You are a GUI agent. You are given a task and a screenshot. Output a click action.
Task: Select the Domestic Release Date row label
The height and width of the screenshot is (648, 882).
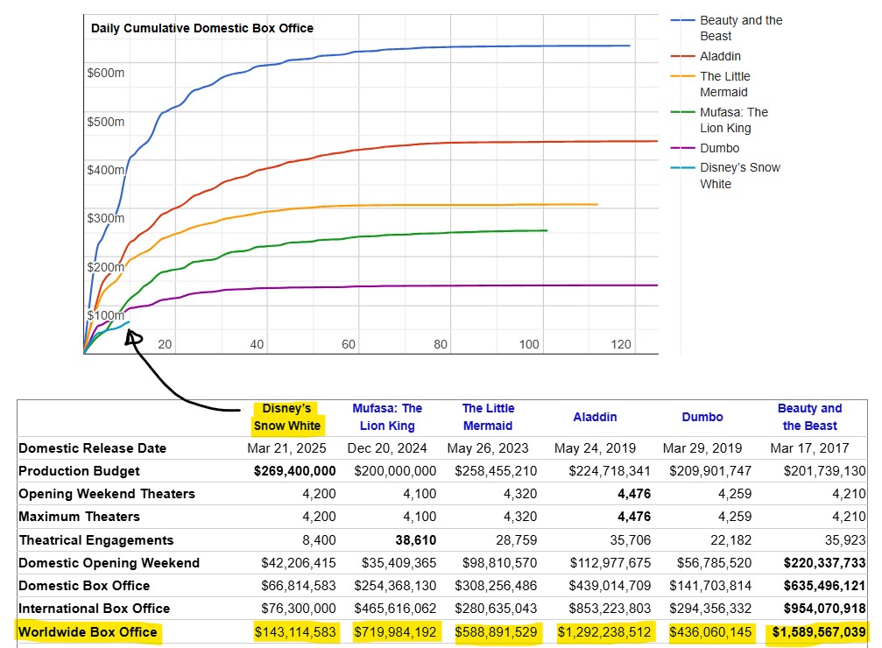click(92, 448)
